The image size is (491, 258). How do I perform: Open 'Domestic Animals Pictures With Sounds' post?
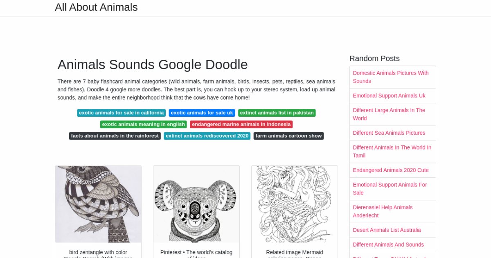391,77
